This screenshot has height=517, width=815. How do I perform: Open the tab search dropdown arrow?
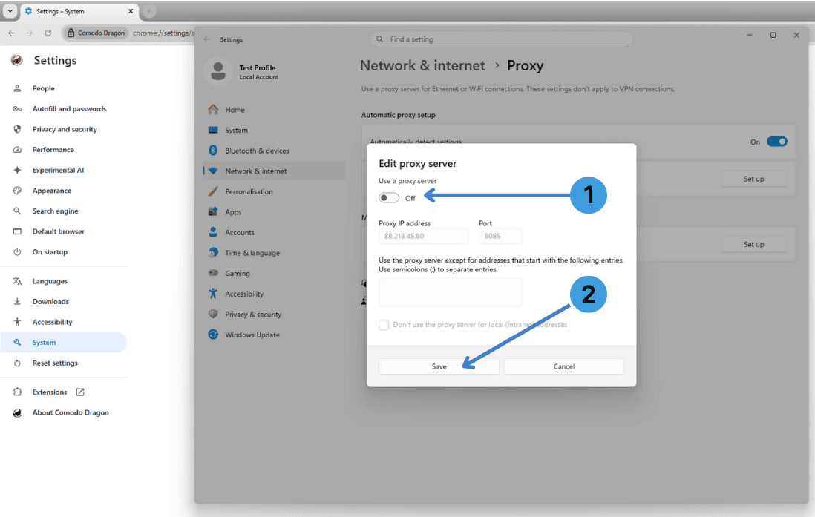pyautogui.click(x=10, y=11)
